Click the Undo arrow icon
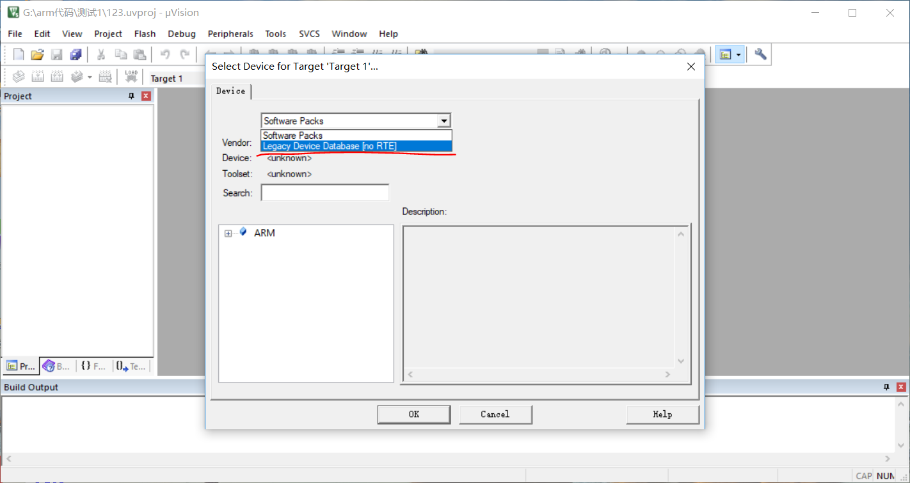 [165, 54]
